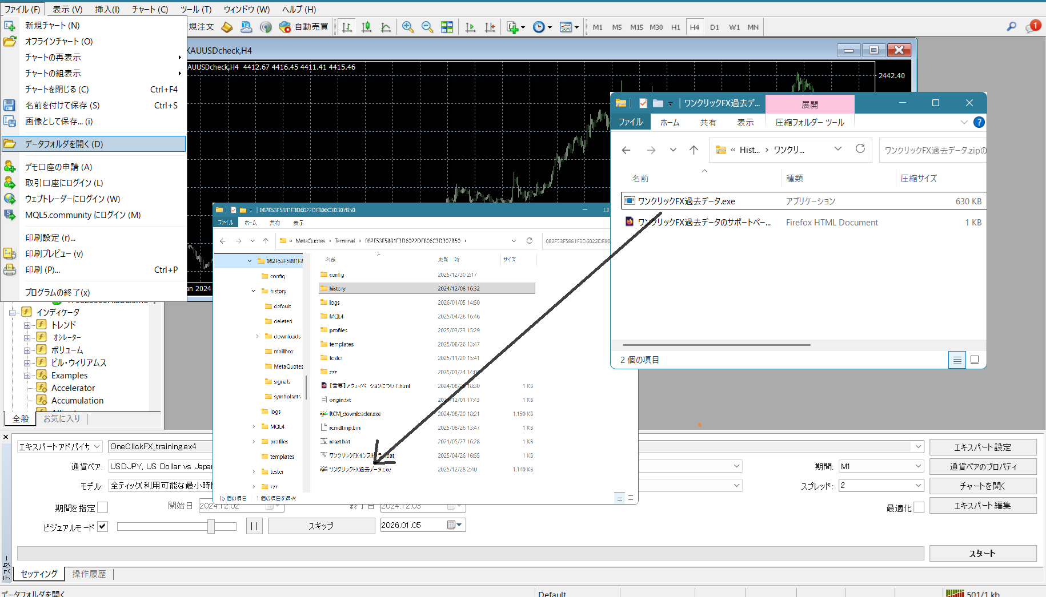Check the 最適化 checkbox
1046x597 pixels.
(919, 507)
